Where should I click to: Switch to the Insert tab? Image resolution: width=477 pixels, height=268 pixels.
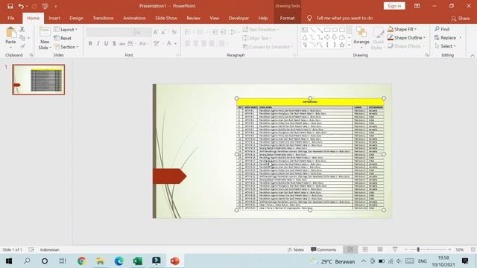point(54,18)
